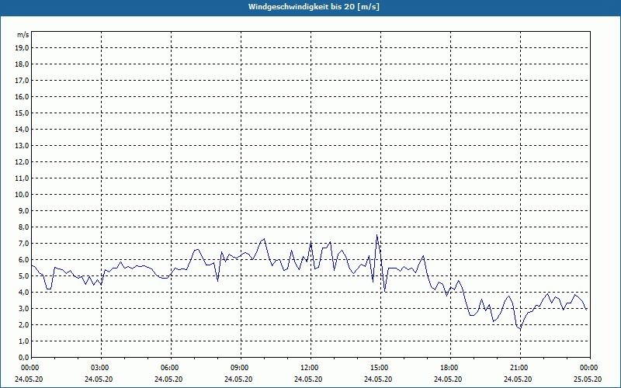The width and height of the screenshot is (621, 388).
Task: Select the '11,0' y-axis tick label
Action: [x=22, y=178]
